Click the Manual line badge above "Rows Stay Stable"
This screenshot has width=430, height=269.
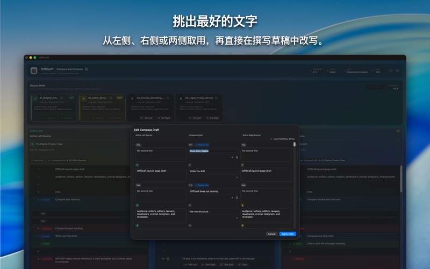pos(202,145)
